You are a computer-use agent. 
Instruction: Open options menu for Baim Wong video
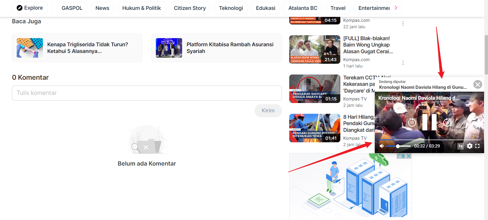click(403, 63)
